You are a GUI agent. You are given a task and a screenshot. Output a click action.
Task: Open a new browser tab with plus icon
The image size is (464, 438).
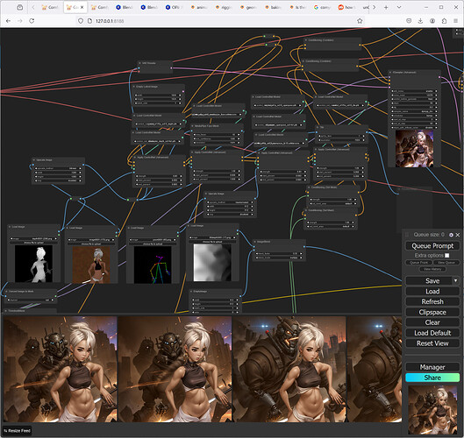pyautogui.click(x=386, y=7)
